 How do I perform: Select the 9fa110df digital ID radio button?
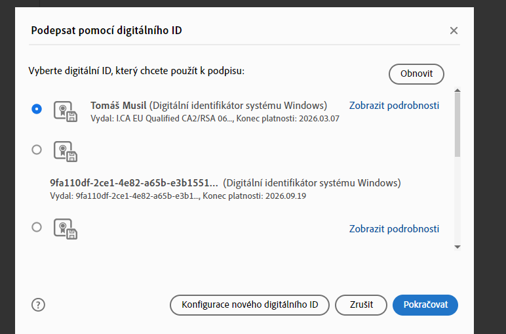(37, 150)
